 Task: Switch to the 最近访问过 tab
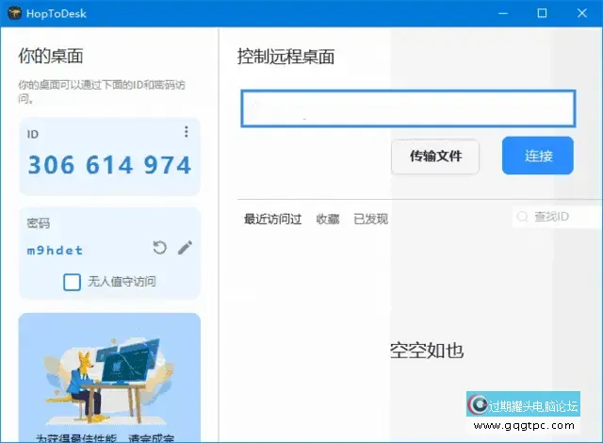tap(272, 219)
